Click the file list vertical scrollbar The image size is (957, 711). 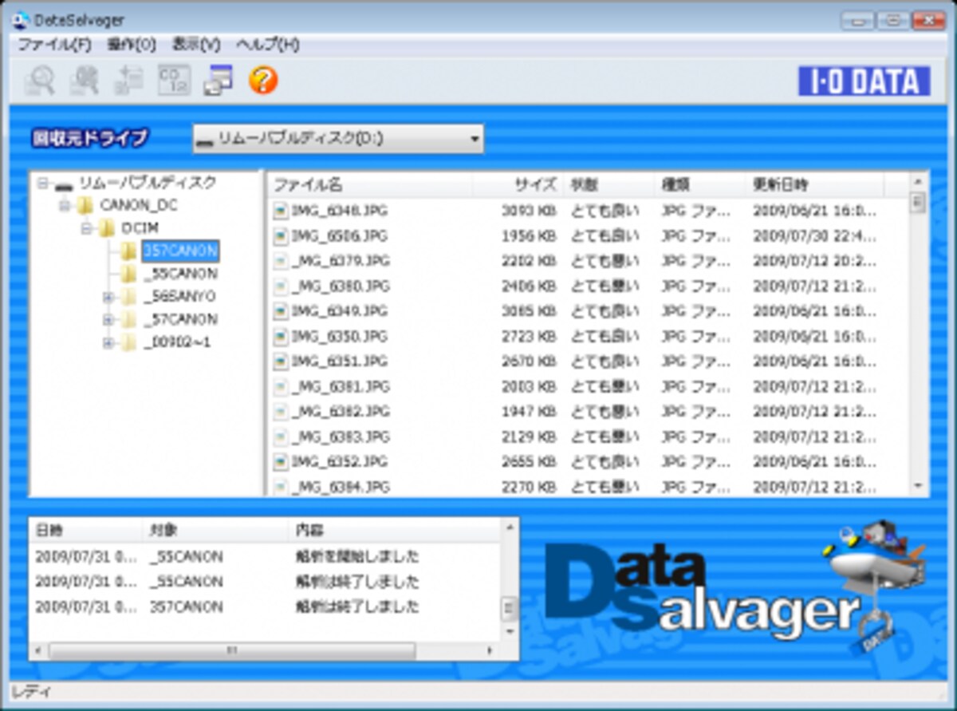[917, 335]
